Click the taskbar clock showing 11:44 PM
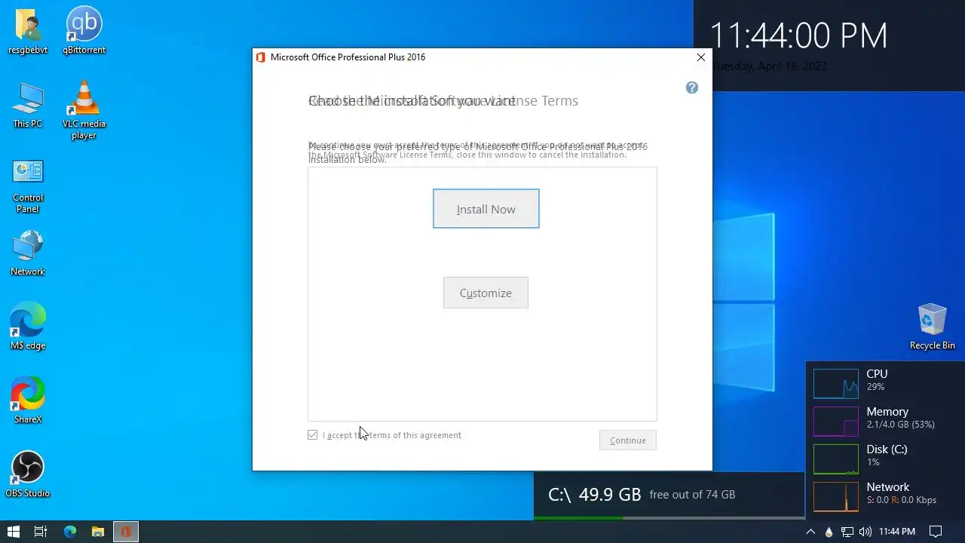The width and height of the screenshot is (965, 543). point(896,532)
